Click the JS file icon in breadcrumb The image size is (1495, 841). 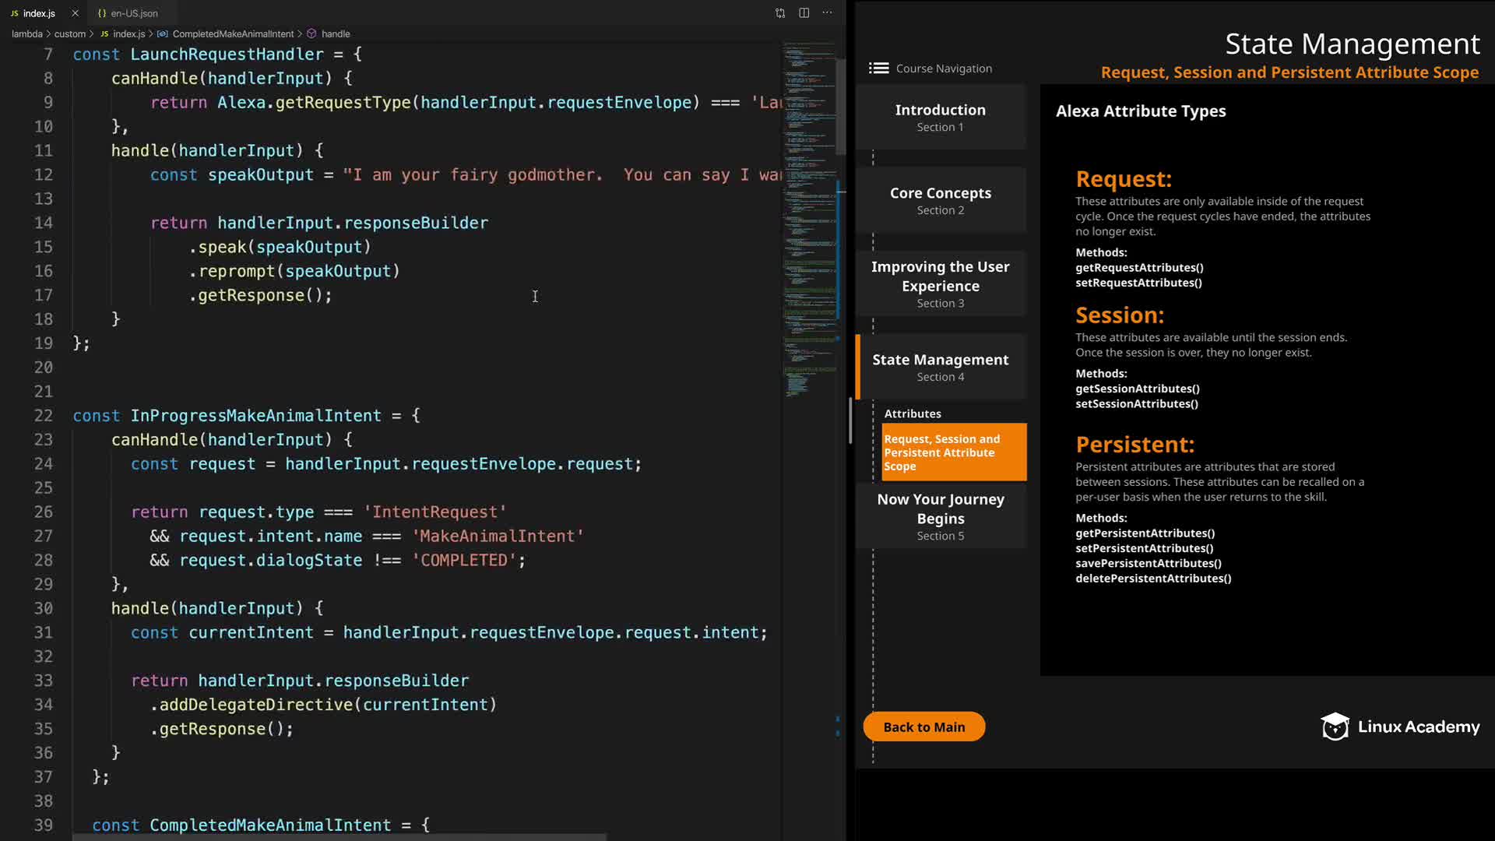pyautogui.click(x=104, y=34)
